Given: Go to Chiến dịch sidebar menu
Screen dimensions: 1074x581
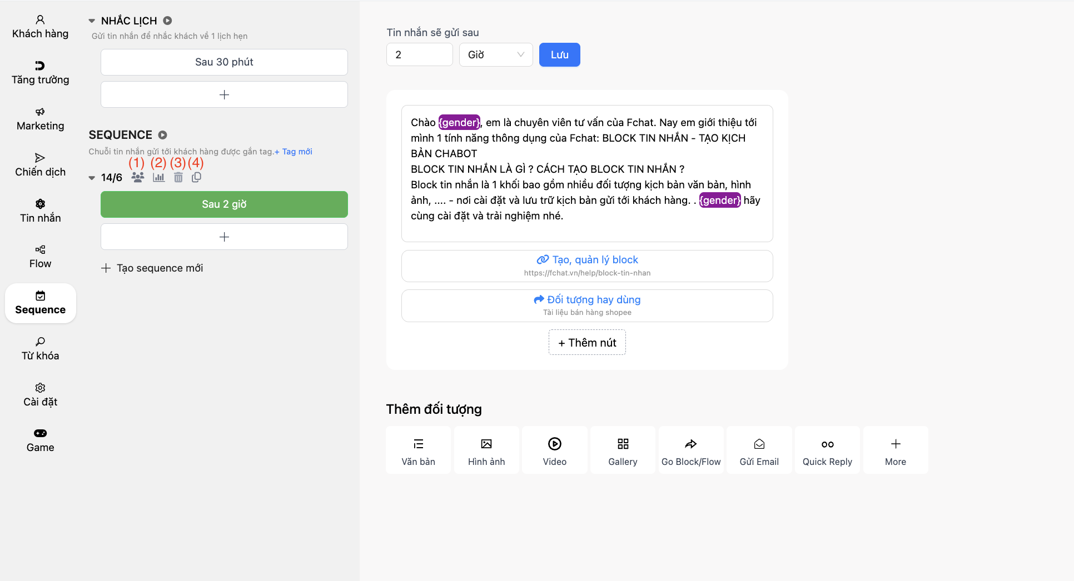Looking at the screenshot, I should (x=40, y=165).
